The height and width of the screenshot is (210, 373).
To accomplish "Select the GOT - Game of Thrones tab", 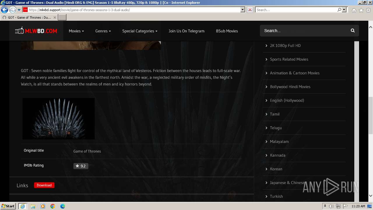I will click(x=29, y=17).
